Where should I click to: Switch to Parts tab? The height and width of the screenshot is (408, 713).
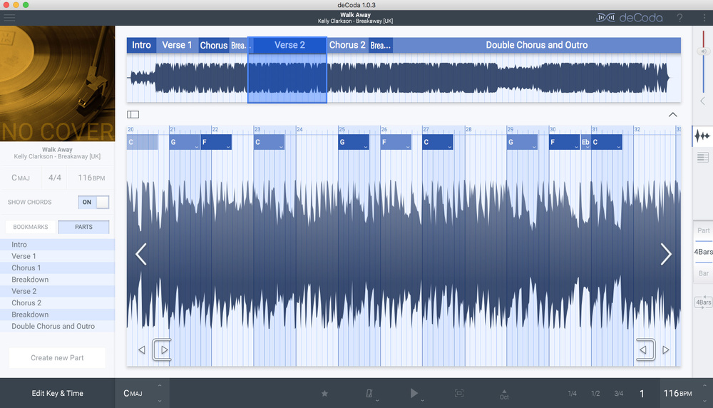click(83, 227)
